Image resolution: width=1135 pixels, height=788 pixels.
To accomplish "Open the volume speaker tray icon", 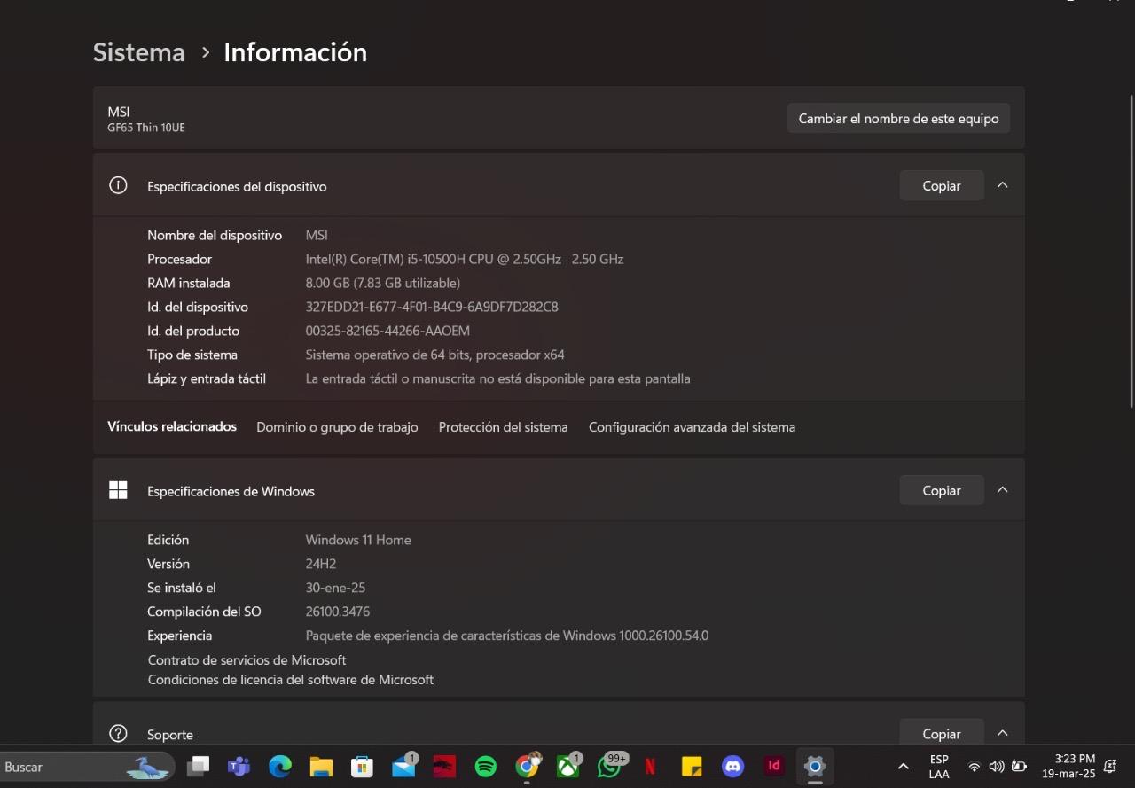I will 997,767.
